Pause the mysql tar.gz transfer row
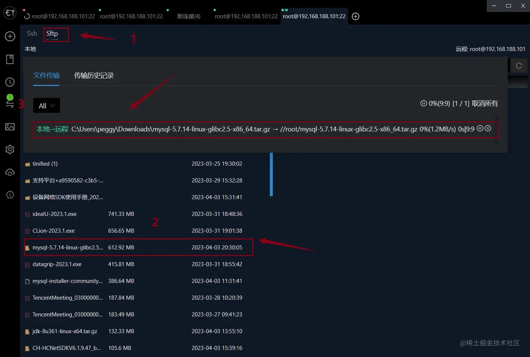This screenshot has width=530, height=357. coord(480,128)
